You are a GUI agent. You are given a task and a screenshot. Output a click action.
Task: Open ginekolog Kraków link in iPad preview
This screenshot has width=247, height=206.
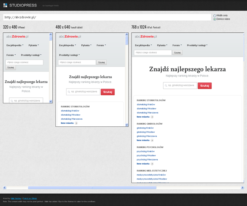coord(145,128)
